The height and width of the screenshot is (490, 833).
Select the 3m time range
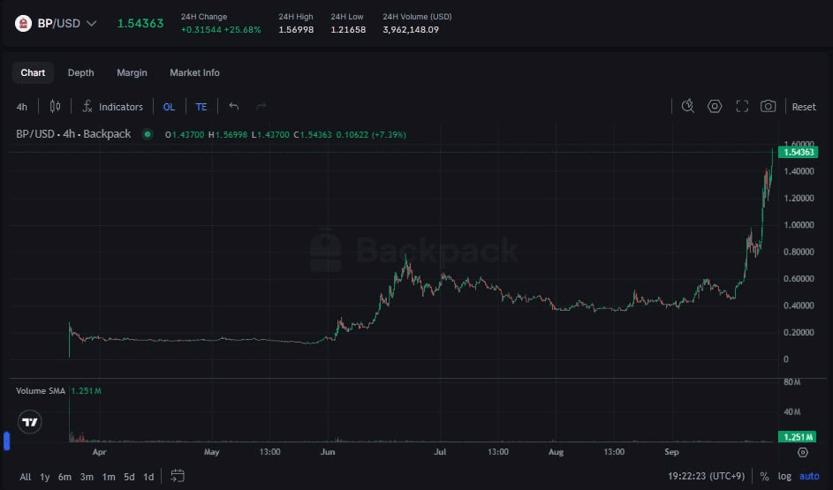tap(87, 477)
